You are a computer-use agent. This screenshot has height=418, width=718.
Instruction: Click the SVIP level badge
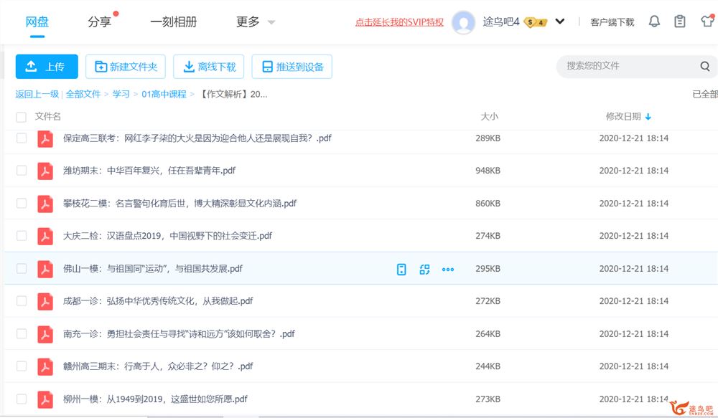click(x=536, y=22)
